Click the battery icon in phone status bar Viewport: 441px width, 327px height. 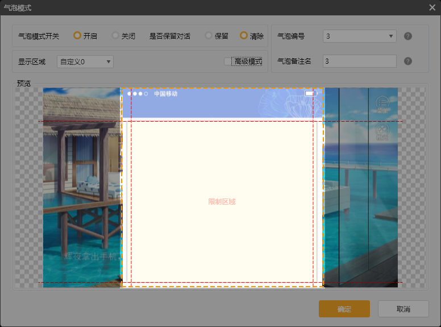click(x=310, y=93)
